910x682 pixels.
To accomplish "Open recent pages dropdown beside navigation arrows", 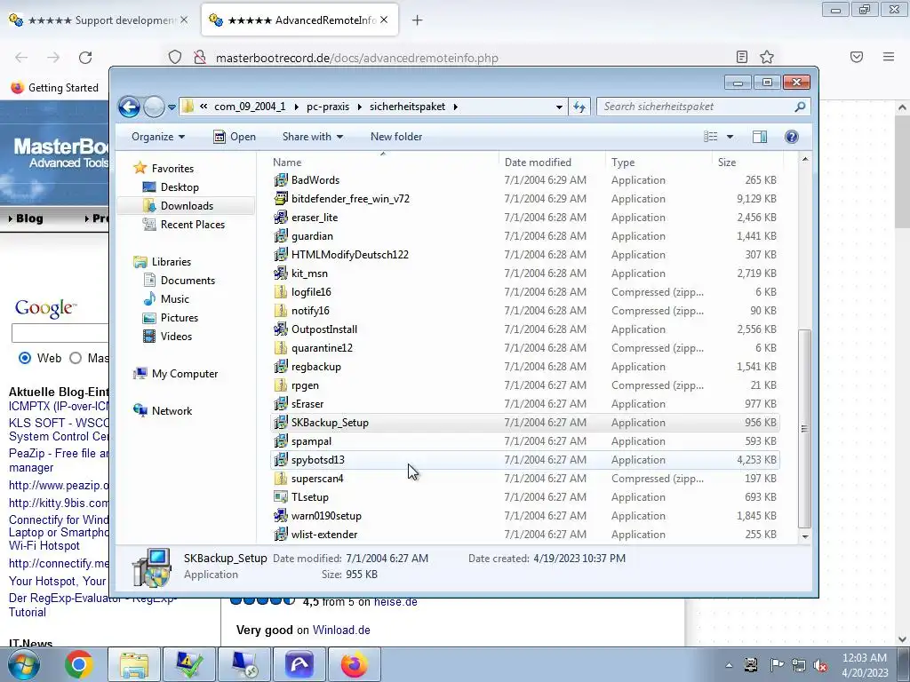I will (x=172, y=107).
